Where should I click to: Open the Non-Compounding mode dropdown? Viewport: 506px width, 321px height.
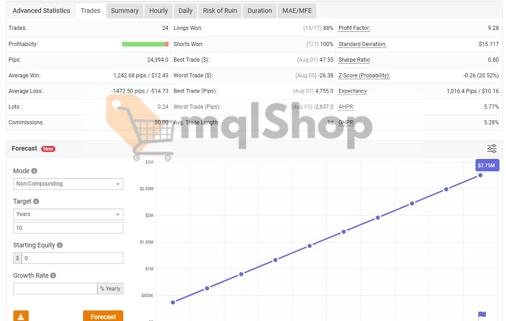tap(68, 184)
